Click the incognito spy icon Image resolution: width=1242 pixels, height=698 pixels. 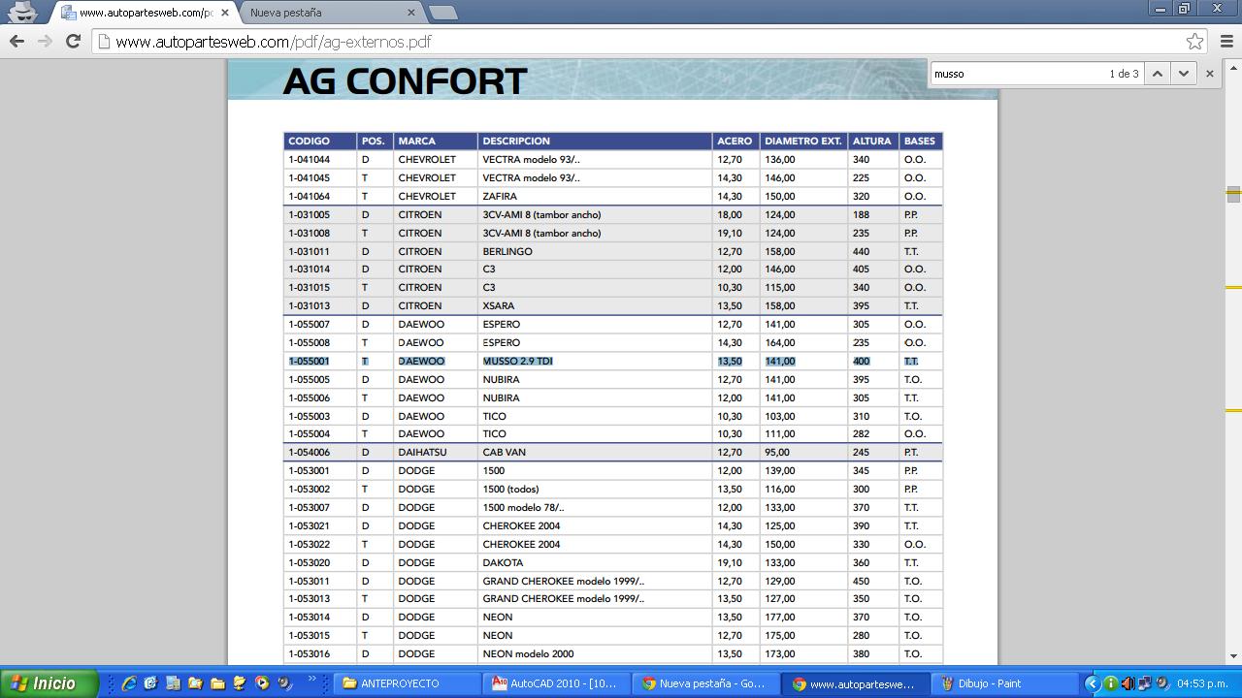(22, 12)
